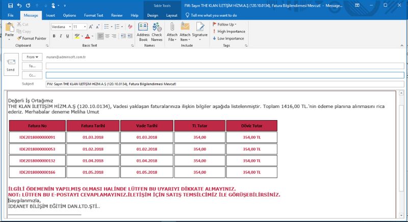
Task: Click the Cc... recipients button
Action: (x=32, y=75)
